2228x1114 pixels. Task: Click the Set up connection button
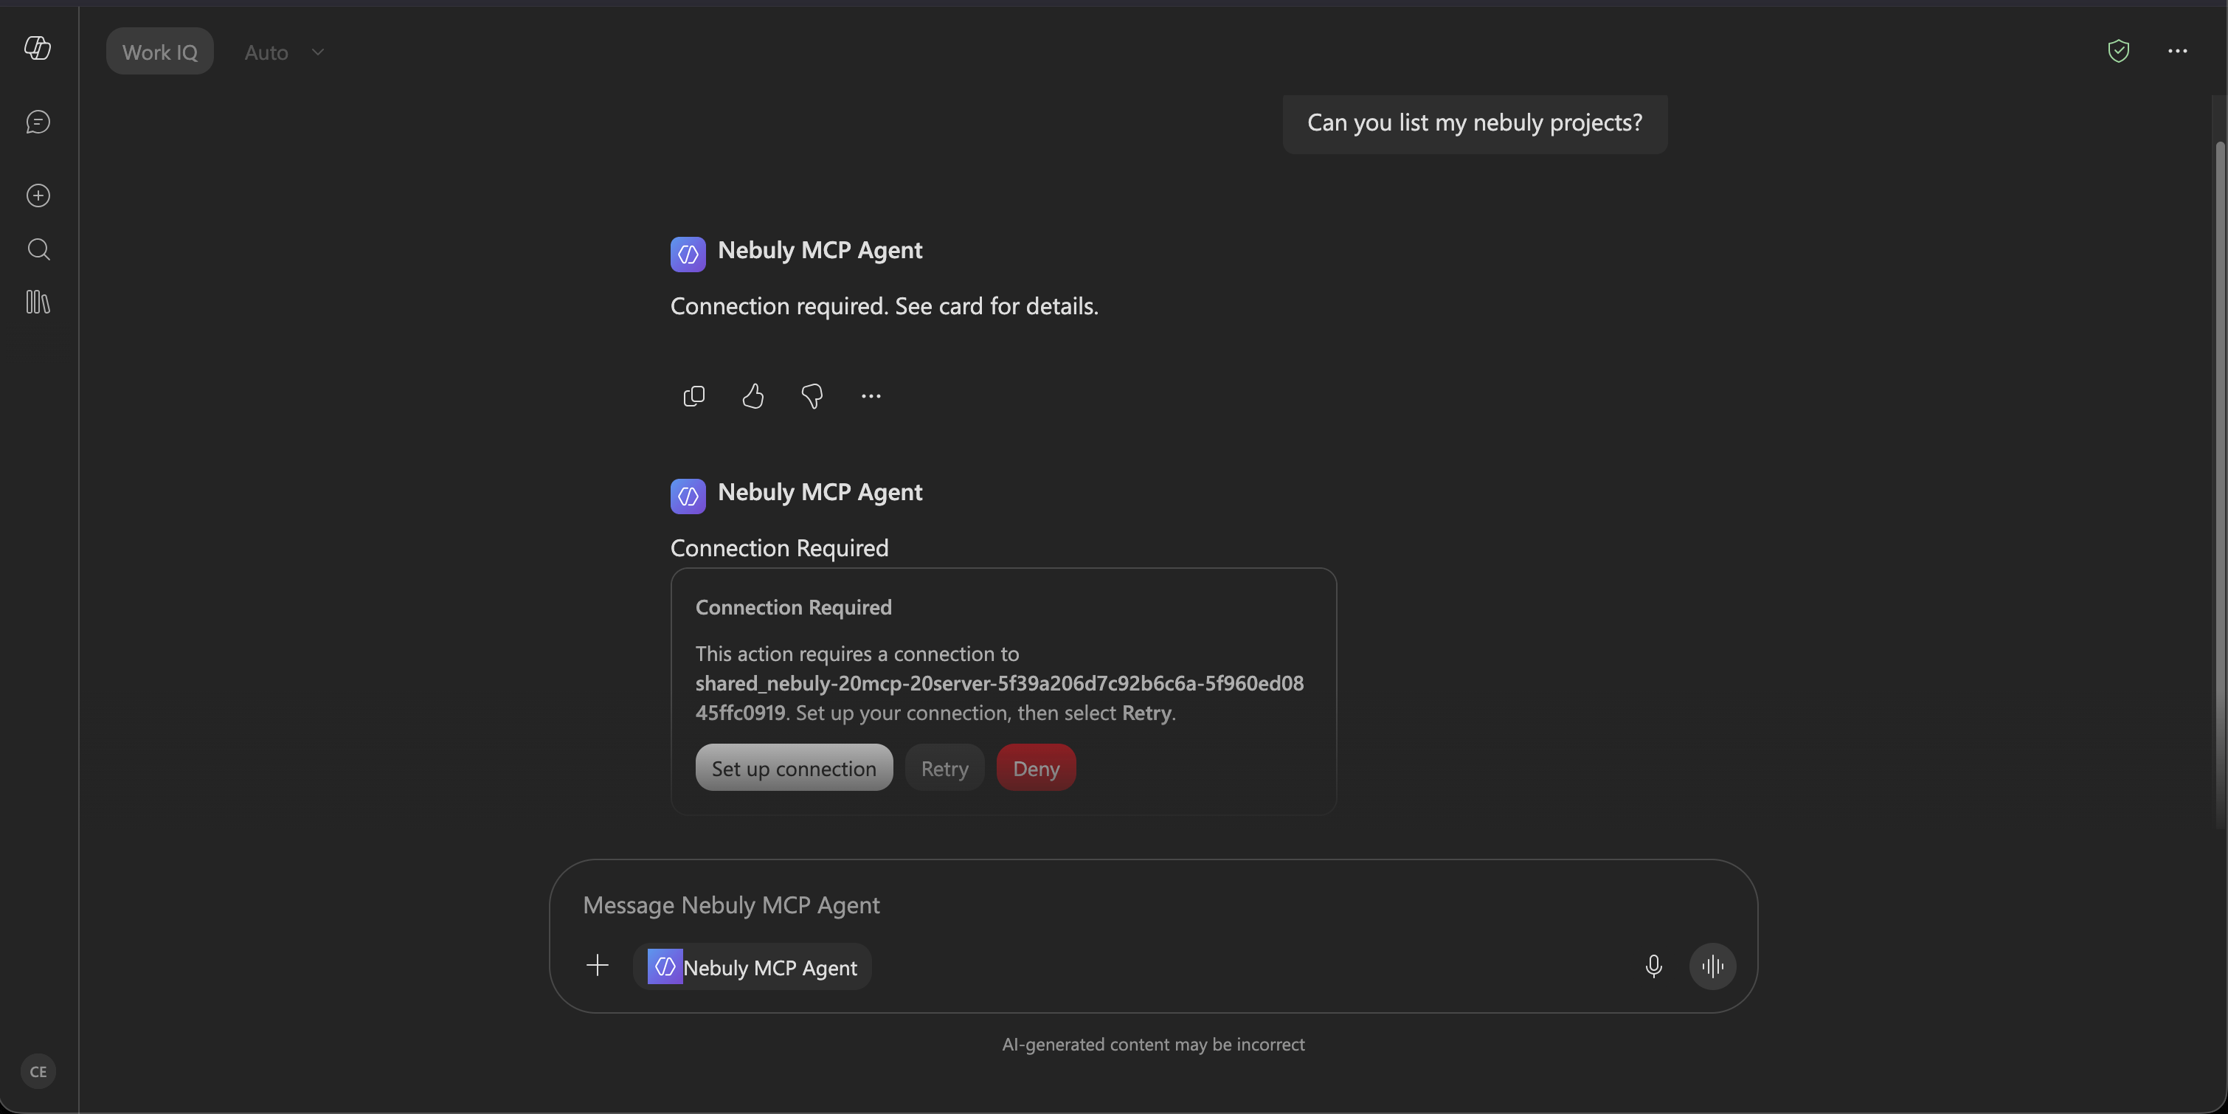click(x=794, y=767)
